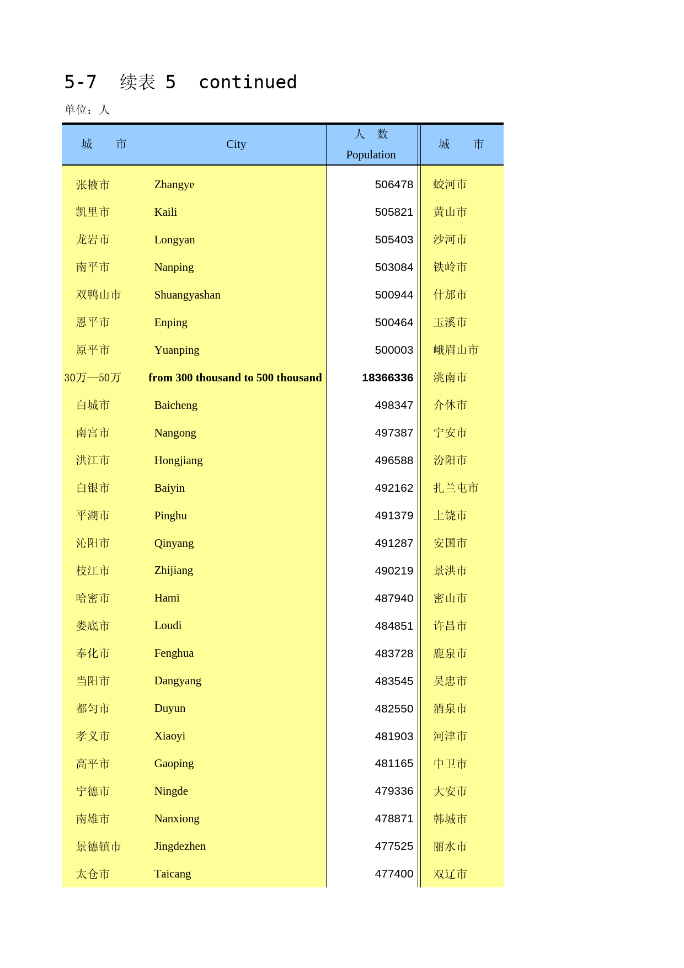Screen dimensions: 684x968
Task: Click the Nanxiong city cell
Action: pos(177,818)
